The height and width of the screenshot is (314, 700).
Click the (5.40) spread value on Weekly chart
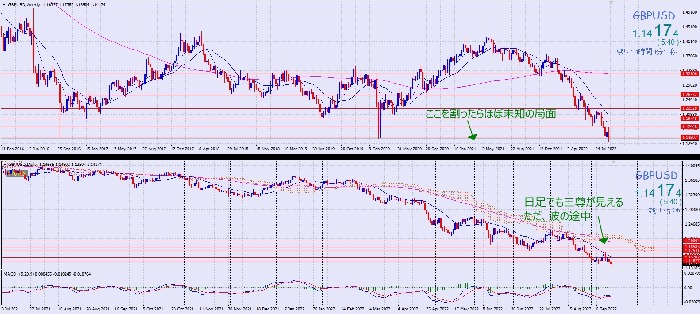coord(668,42)
